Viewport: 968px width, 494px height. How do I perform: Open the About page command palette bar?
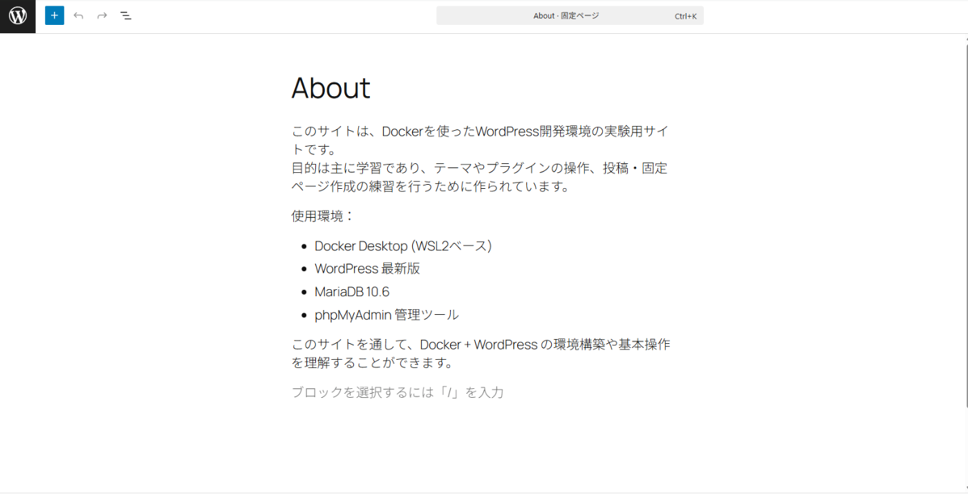click(570, 15)
